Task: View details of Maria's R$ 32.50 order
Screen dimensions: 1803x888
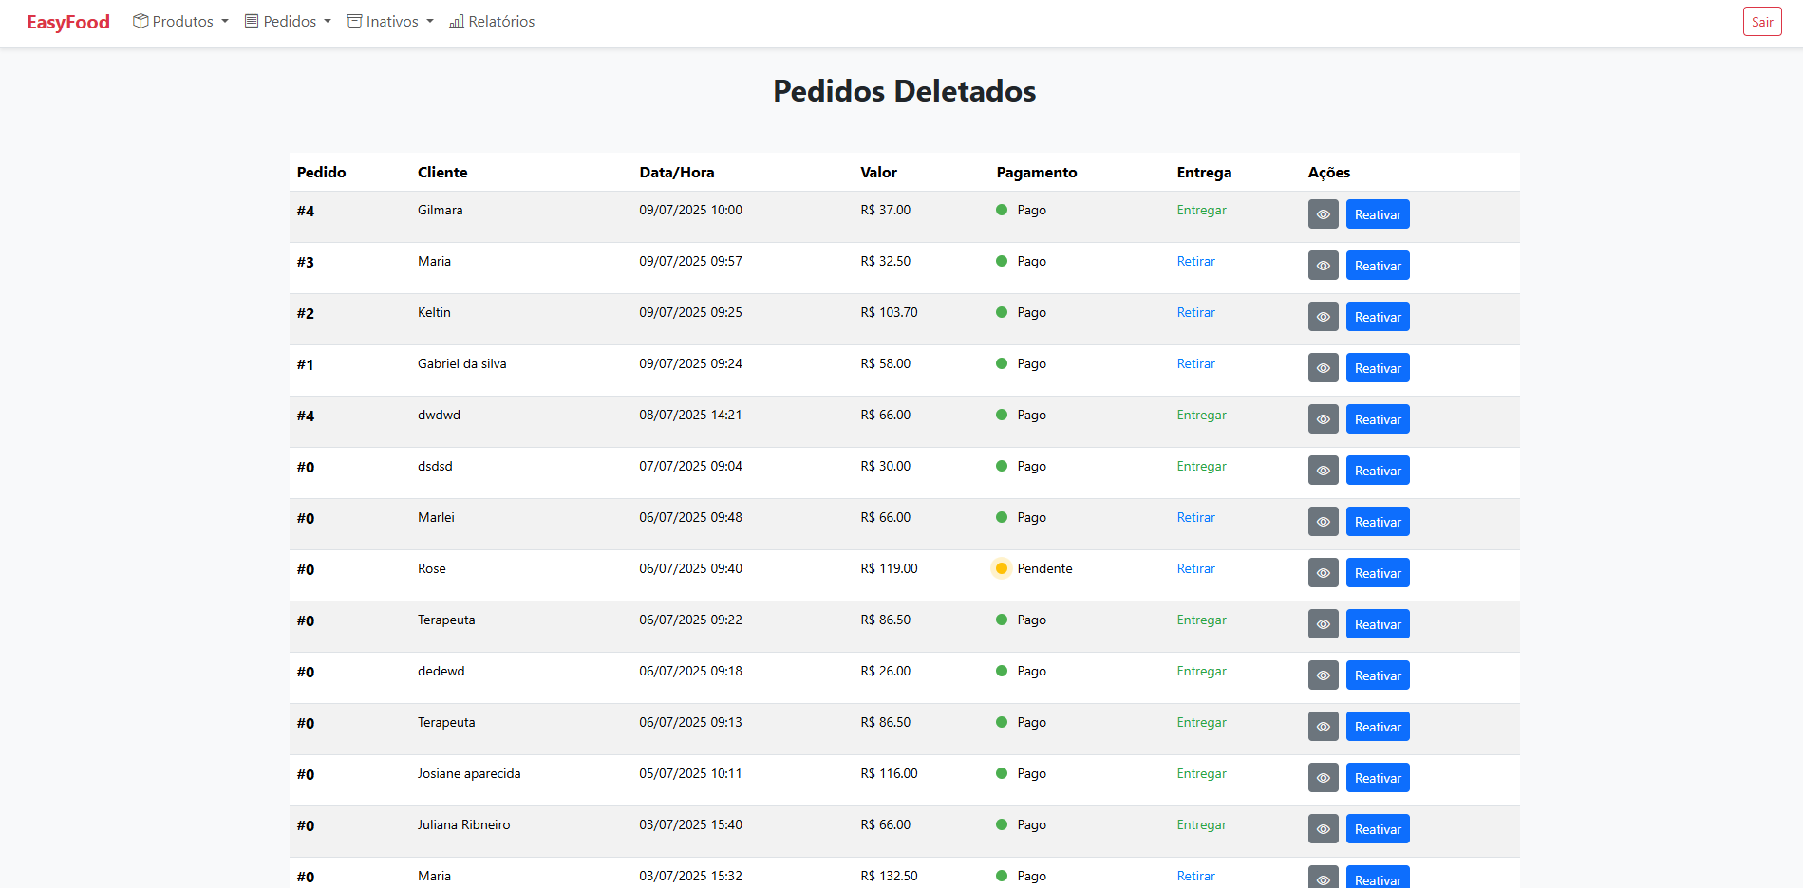Action: [x=1323, y=266]
